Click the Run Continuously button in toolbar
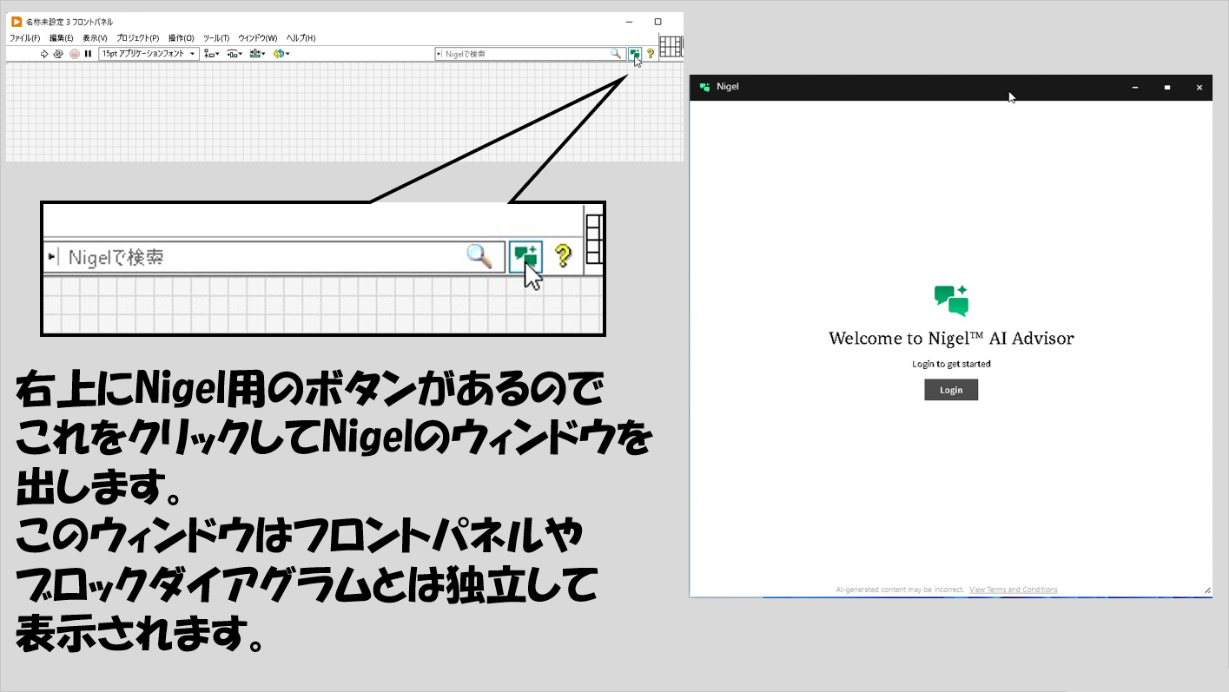The height and width of the screenshot is (692, 1229). (x=58, y=54)
